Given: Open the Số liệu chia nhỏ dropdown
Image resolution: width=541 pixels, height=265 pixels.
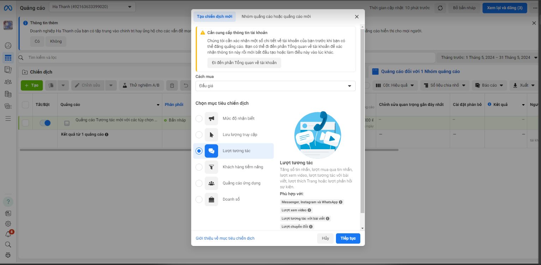Looking at the screenshot, I should point(445,85).
